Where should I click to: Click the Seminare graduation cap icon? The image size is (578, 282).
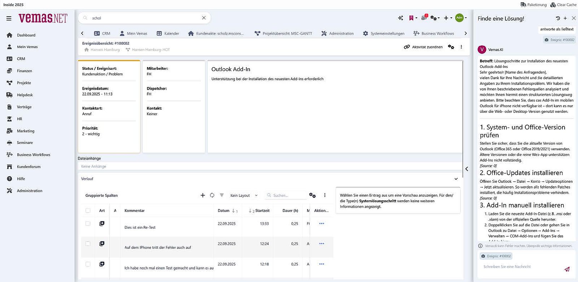10,143
